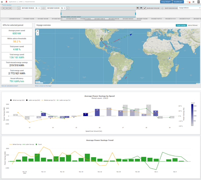
Task: Shift period forward with right arrow
Action: (68, 8)
